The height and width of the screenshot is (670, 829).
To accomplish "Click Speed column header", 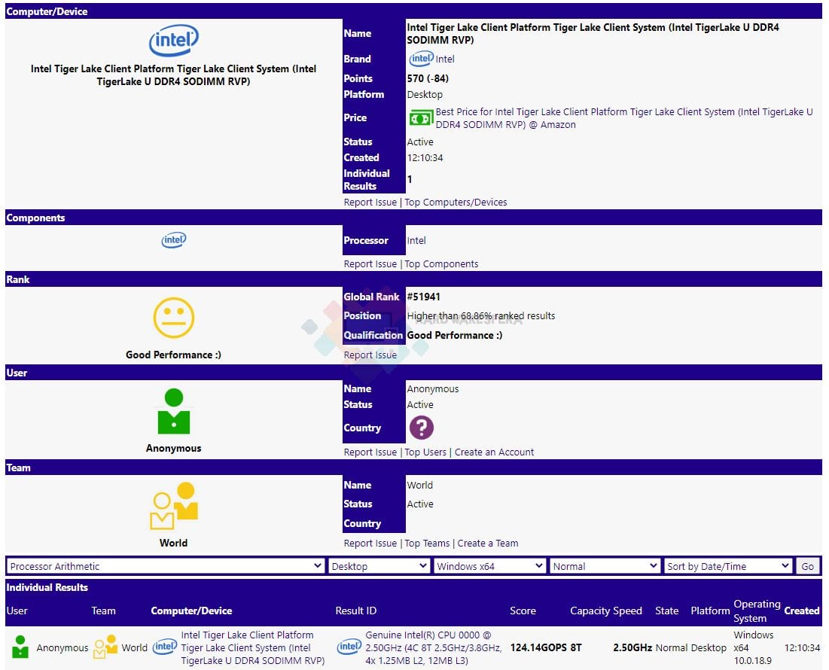I will [x=627, y=611].
